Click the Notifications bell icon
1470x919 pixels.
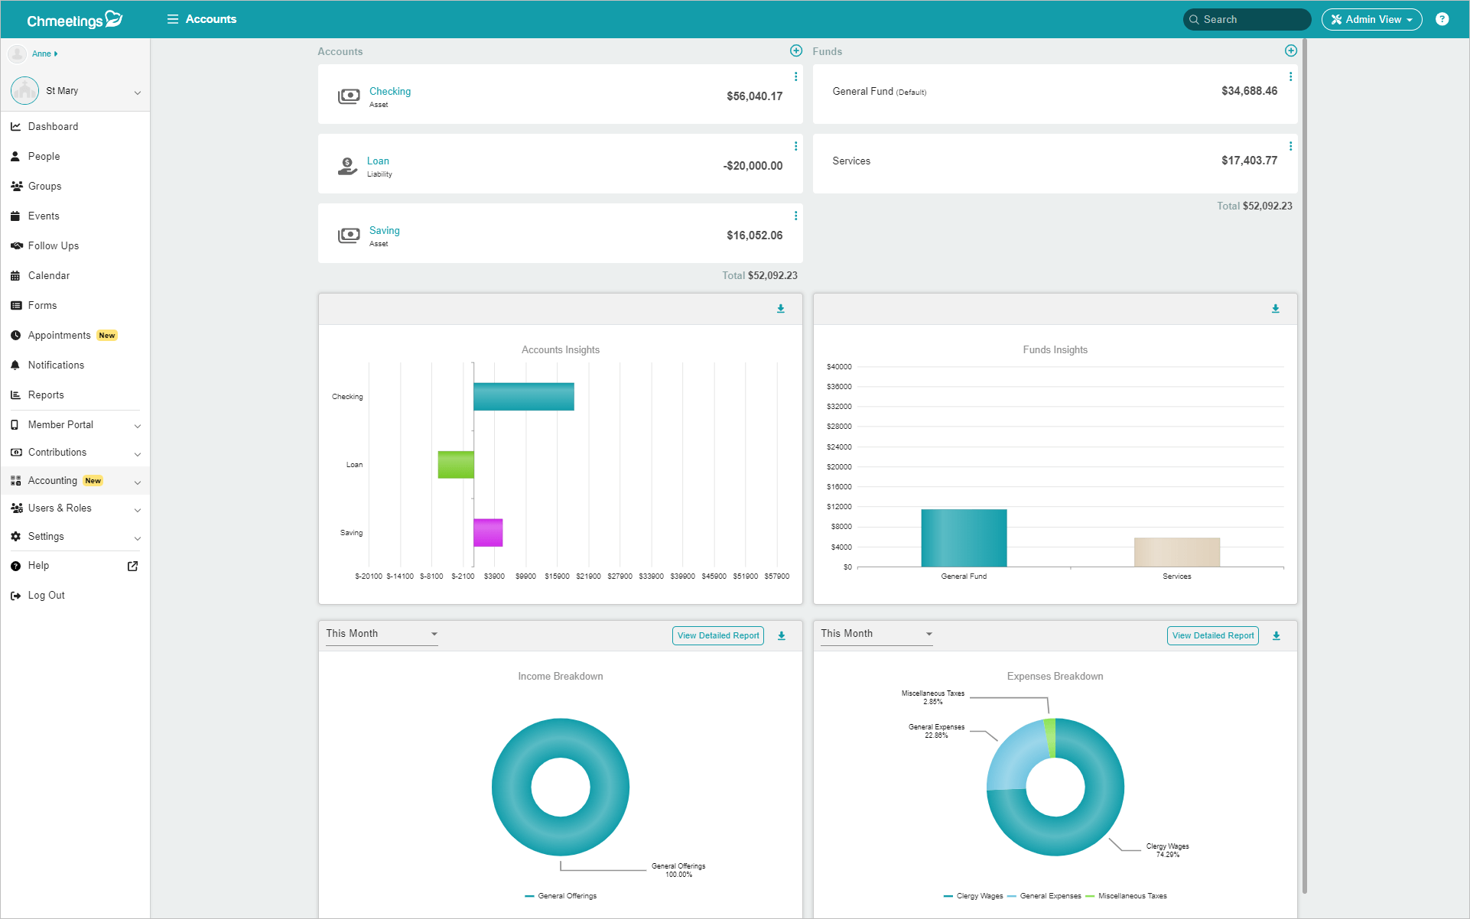click(15, 365)
